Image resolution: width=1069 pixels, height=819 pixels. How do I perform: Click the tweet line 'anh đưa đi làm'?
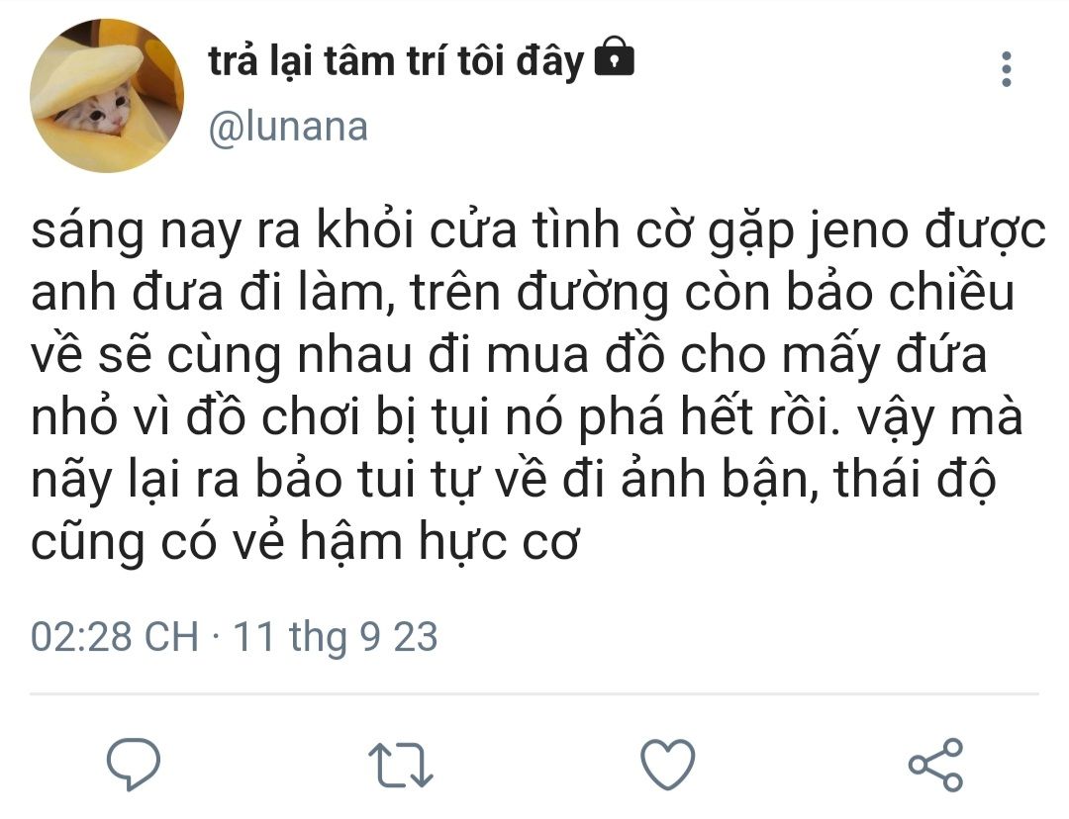523,293
